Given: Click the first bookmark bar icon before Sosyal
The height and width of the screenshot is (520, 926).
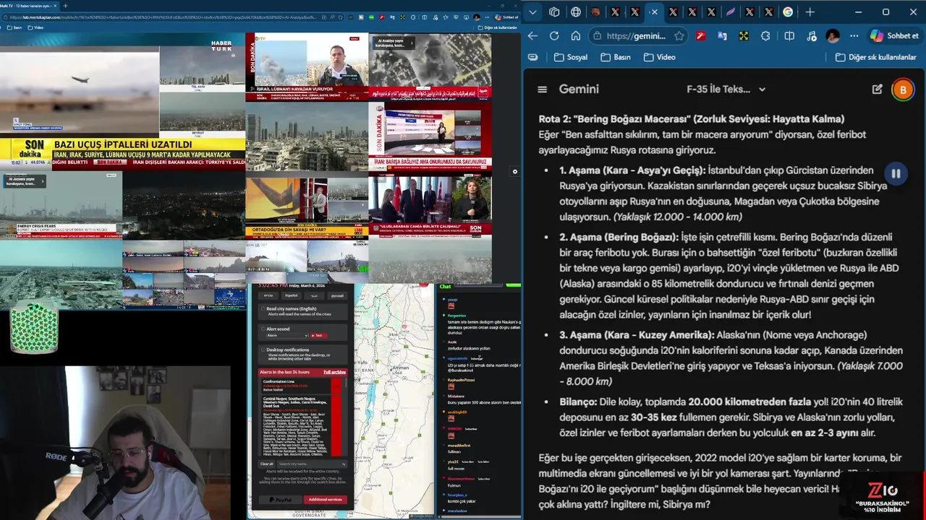Looking at the screenshot, I should tap(533, 57).
